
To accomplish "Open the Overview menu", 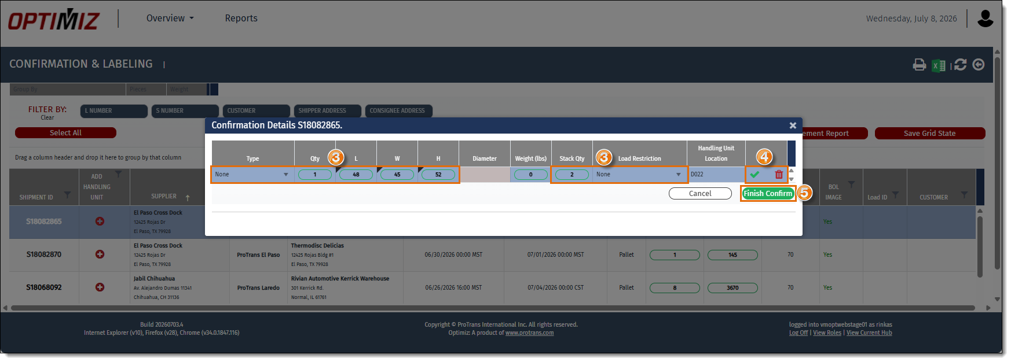I will point(170,19).
